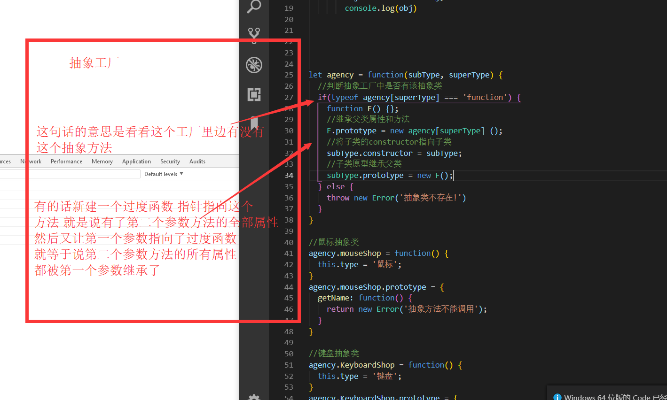
Task: Click the line this.type = '键盘'
Action: point(360,377)
